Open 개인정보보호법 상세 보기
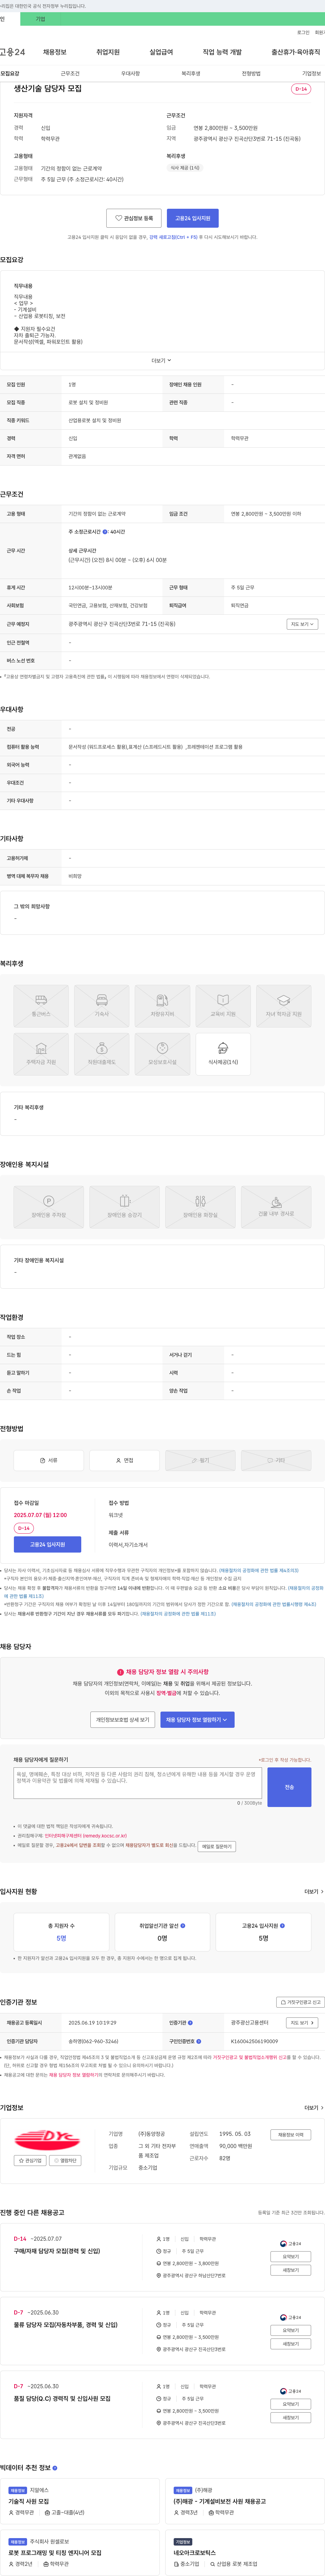Viewport: 325px width, 2576px height. click(x=122, y=1720)
